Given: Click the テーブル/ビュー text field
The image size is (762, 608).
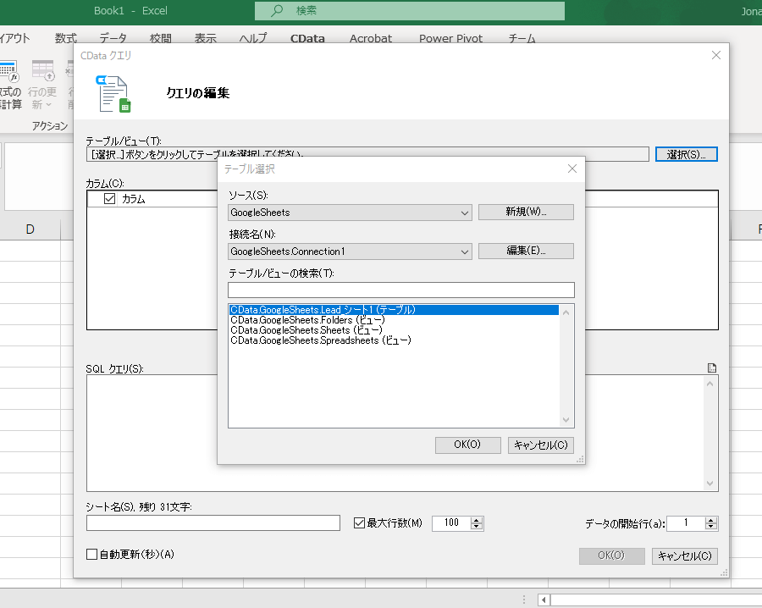Looking at the screenshot, I should [367, 155].
